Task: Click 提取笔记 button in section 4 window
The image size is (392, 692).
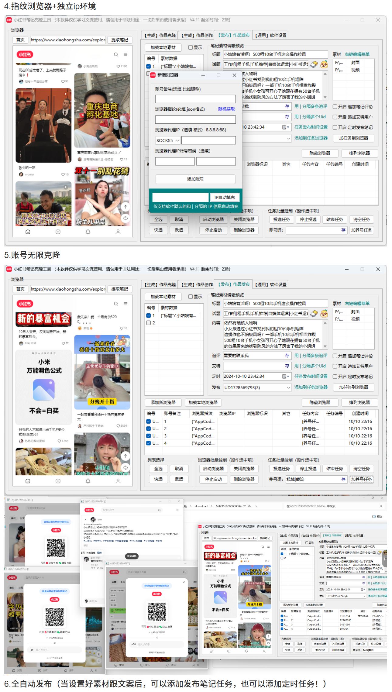Action: click(120, 40)
